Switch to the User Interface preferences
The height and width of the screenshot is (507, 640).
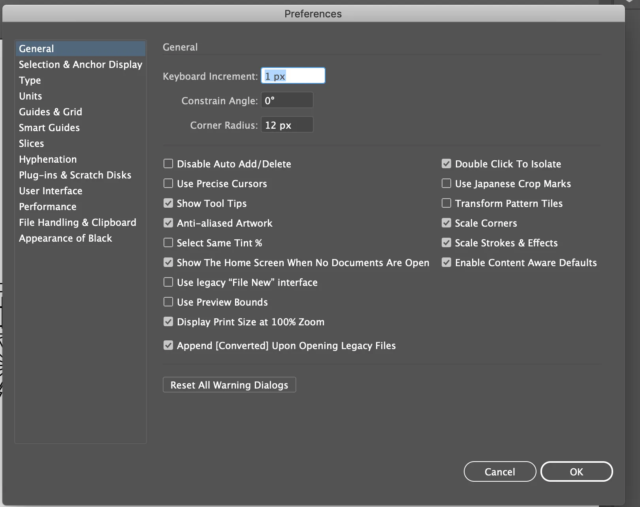pyautogui.click(x=51, y=191)
